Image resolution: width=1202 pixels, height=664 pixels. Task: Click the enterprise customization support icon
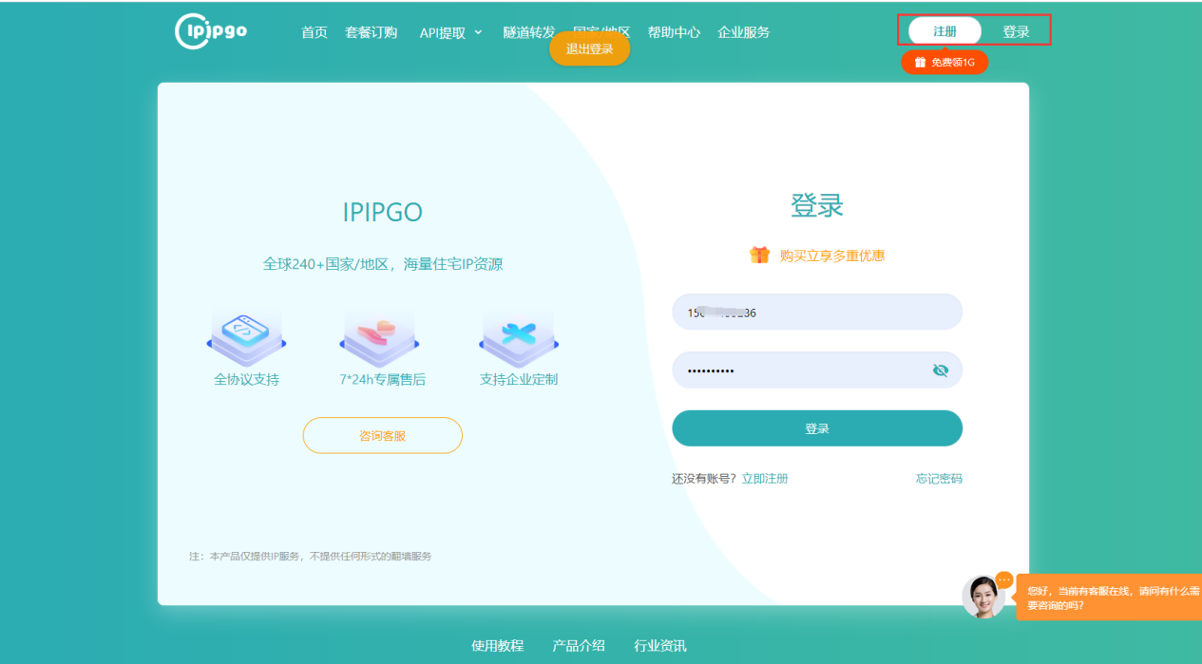point(519,341)
